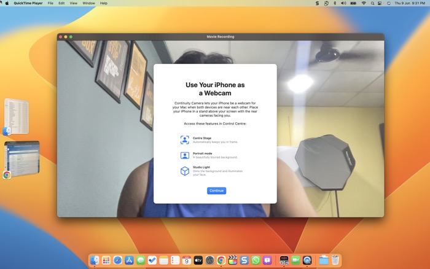
Task: Open the Downloads folder in Dock
Action: 324,260
